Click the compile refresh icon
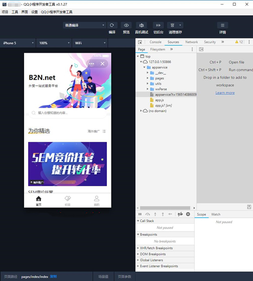 click(112, 25)
